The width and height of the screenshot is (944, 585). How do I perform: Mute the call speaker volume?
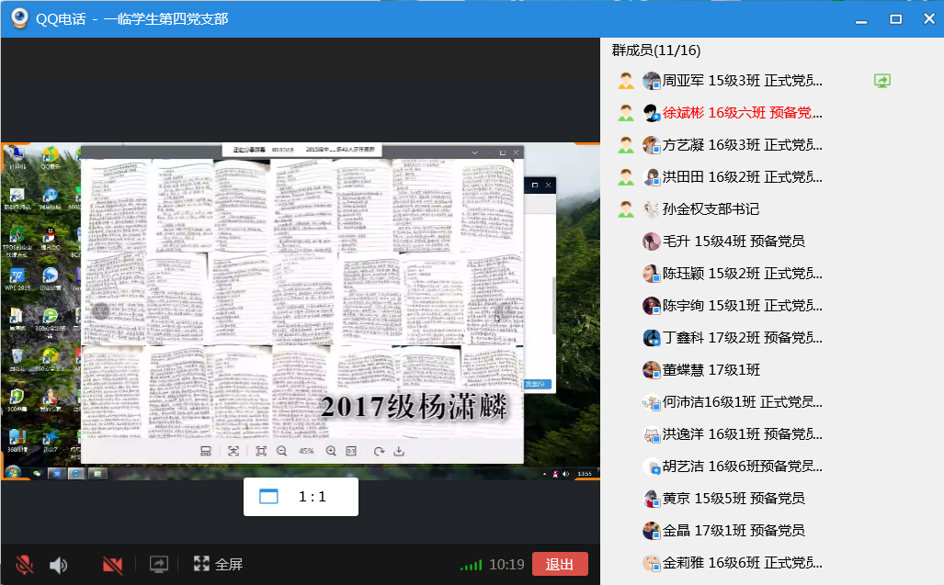pos(59,565)
